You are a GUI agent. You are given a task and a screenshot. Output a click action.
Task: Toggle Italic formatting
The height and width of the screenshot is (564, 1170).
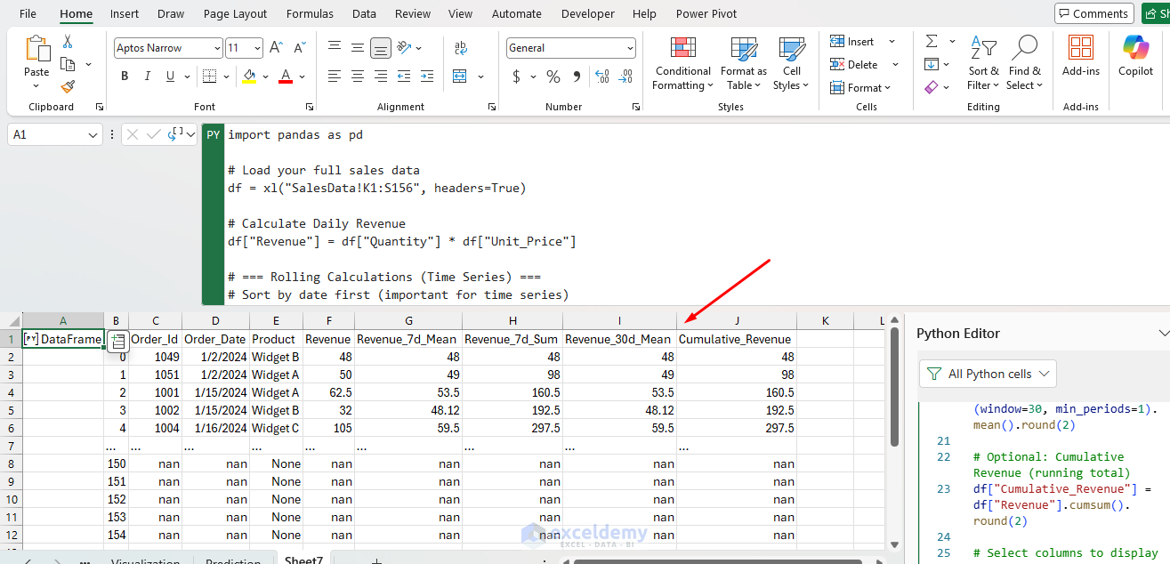tap(148, 77)
